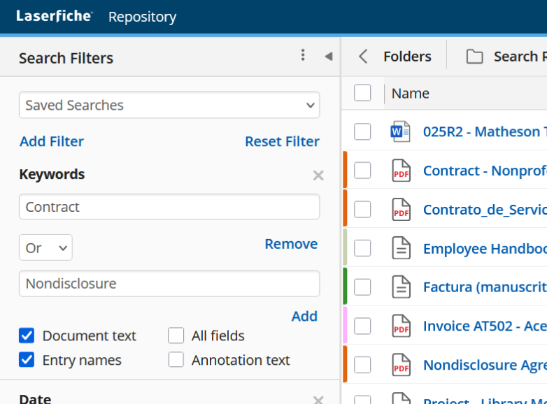Open the Saved Searches dropdown

[169, 106]
